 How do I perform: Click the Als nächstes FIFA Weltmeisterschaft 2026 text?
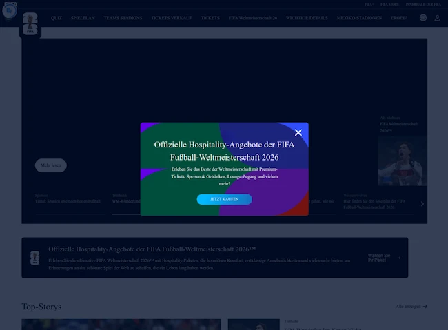[398, 124]
